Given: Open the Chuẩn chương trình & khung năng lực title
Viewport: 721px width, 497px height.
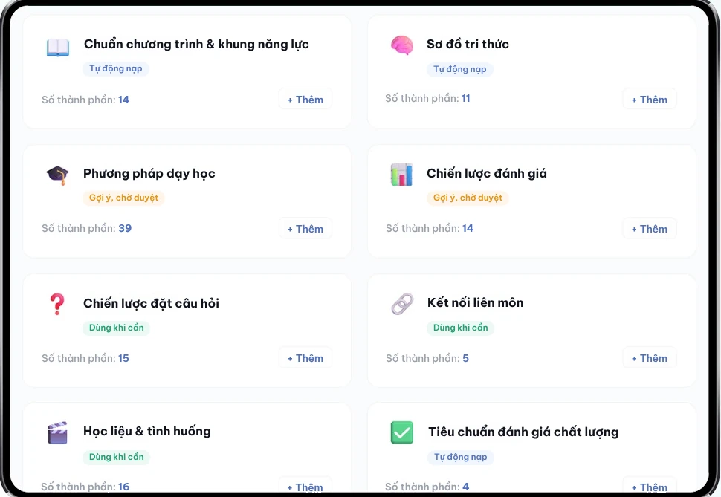Looking at the screenshot, I should point(196,44).
